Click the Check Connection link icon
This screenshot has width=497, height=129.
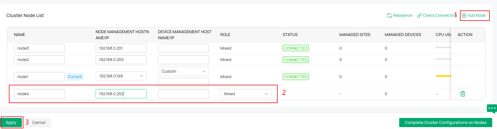tap(419, 15)
